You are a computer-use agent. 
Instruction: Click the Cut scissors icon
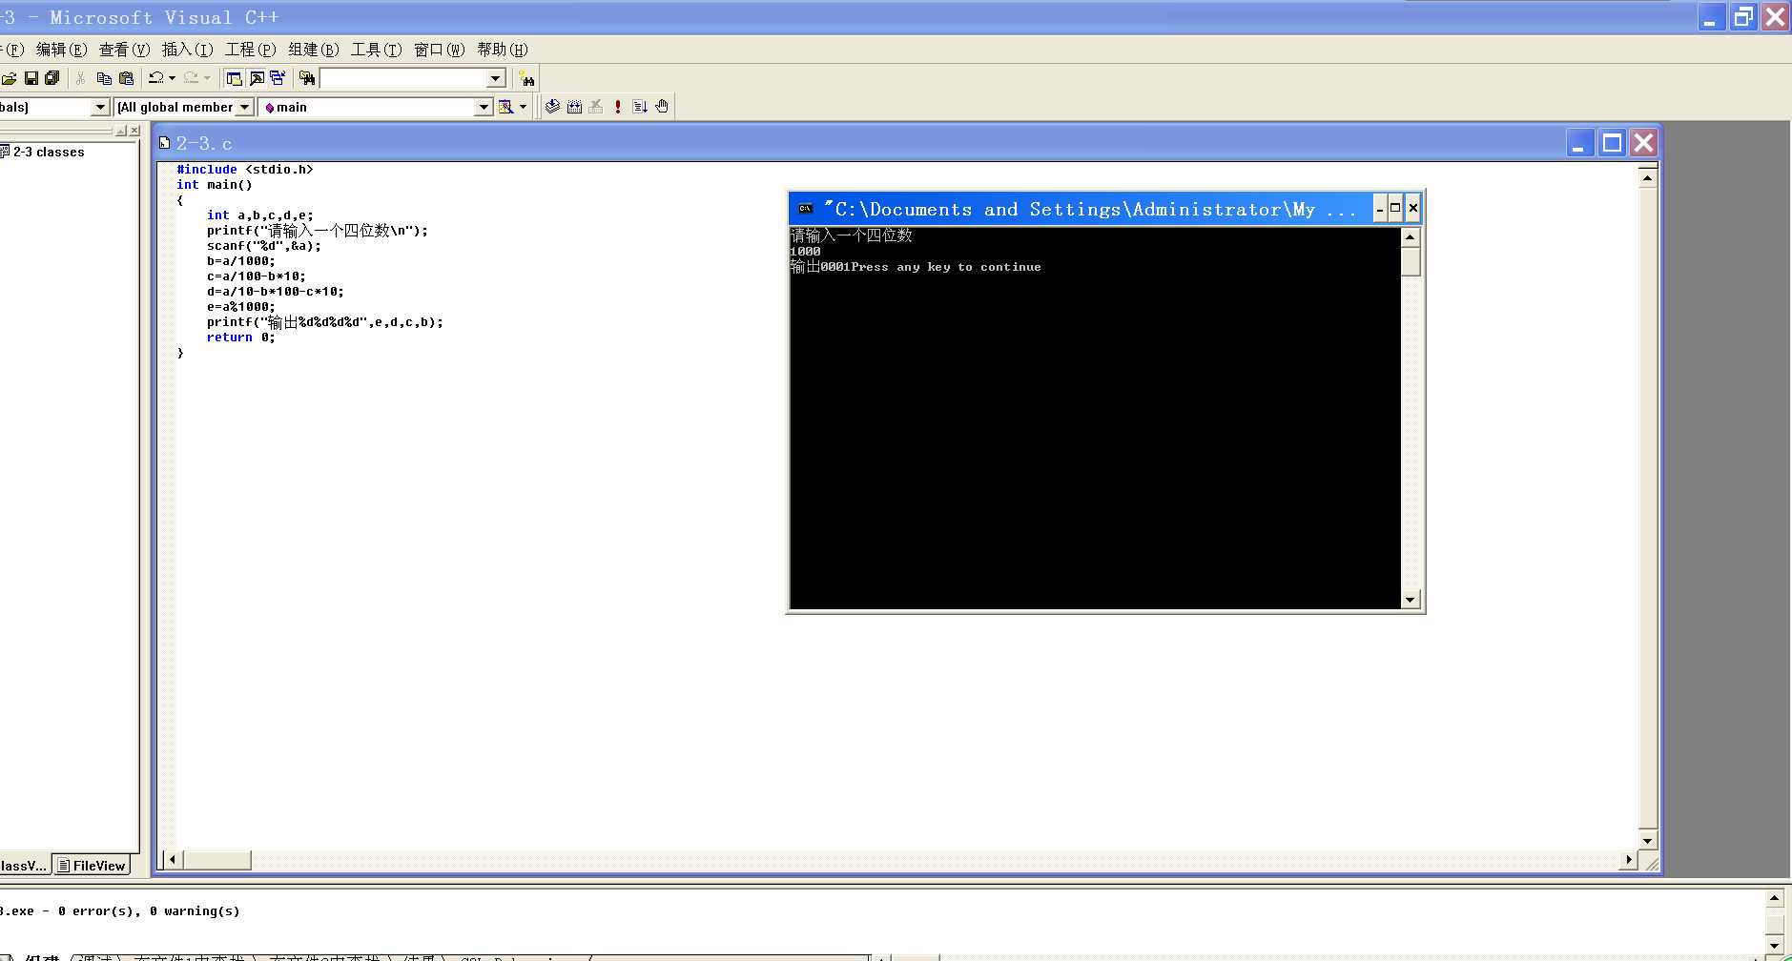(81, 78)
